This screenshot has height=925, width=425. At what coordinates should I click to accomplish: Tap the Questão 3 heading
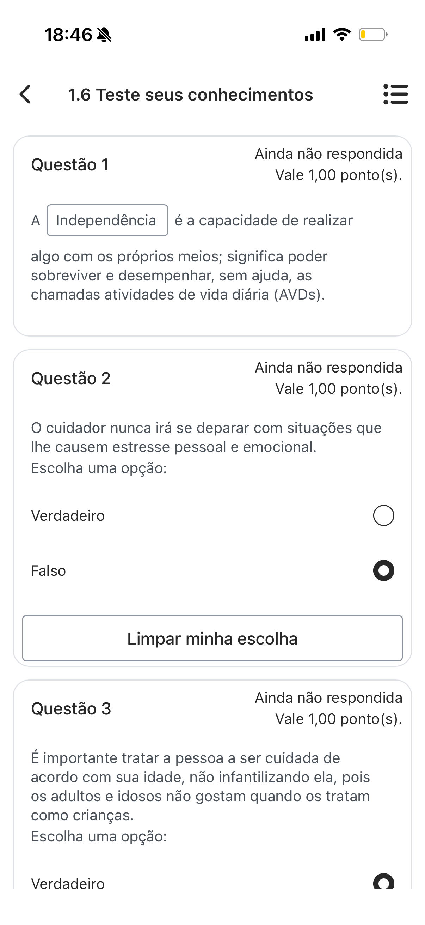[x=71, y=708]
